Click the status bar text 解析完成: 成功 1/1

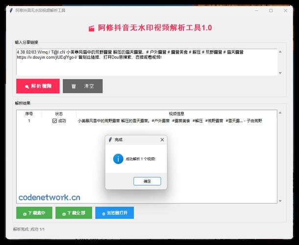pos(29,229)
